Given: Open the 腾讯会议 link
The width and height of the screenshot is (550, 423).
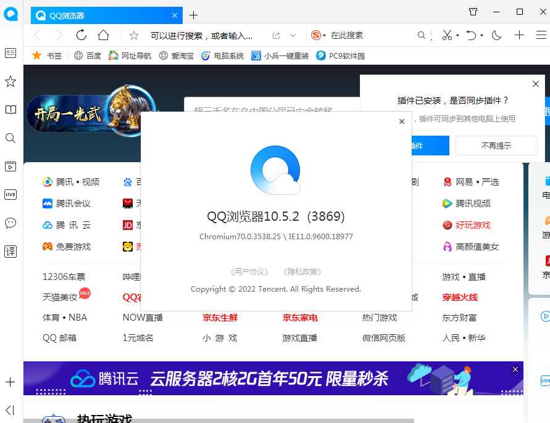Looking at the screenshot, I should click(67, 203).
